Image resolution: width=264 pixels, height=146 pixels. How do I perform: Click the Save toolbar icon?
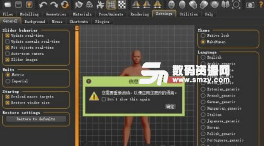[19, 5]
